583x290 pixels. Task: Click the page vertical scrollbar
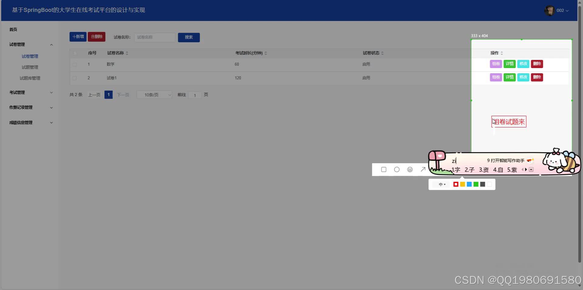coord(580,134)
